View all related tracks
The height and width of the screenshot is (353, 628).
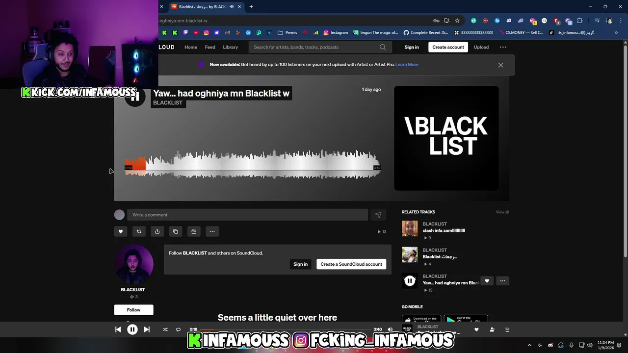tap(502, 212)
